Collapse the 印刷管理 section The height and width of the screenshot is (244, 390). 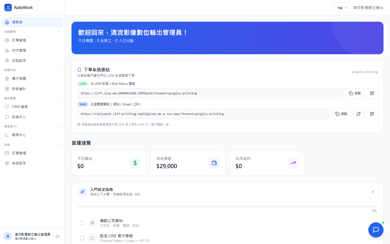pyautogui.click(x=59, y=32)
